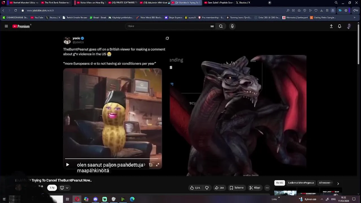361x203 pixels.
Task: Show next filter chips arrow
Action: point(338,184)
